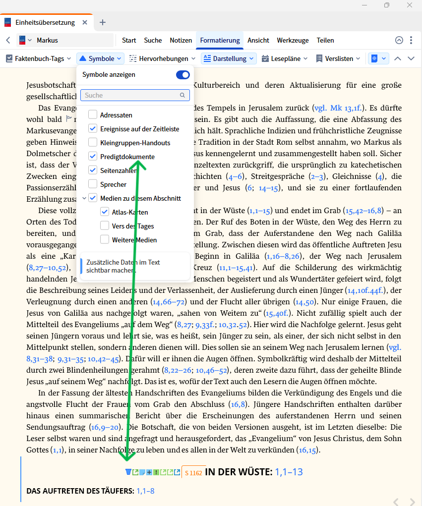Click the faded left arrow in the bottom corner

(396, 502)
